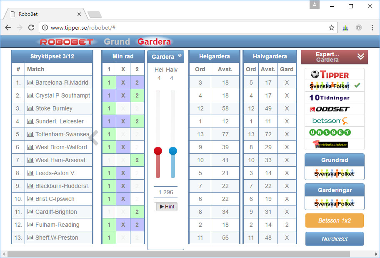The image size is (380, 258).
Task: Select stryktipsetisistastund.se expert source
Action: pos(330,144)
